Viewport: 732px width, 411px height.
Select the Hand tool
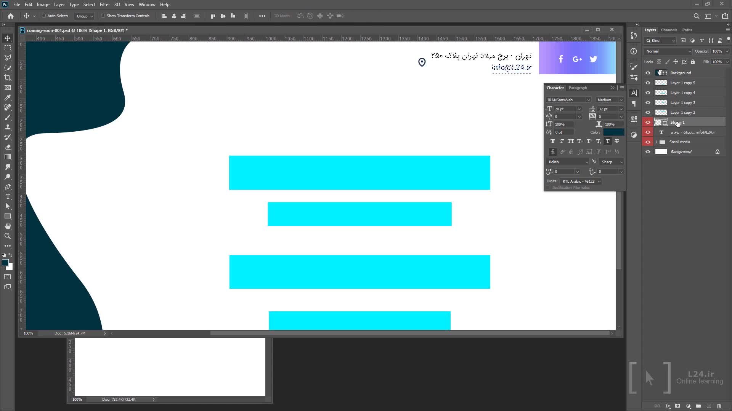click(x=8, y=226)
